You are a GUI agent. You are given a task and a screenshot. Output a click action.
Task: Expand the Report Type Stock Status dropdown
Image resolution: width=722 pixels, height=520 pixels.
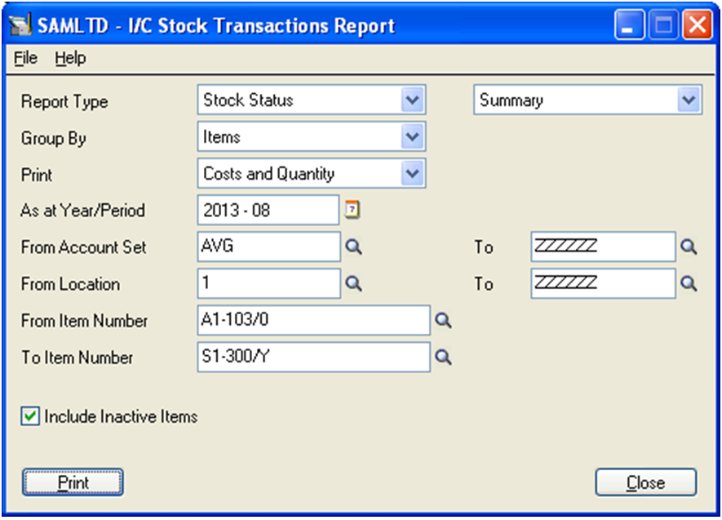point(412,100)
